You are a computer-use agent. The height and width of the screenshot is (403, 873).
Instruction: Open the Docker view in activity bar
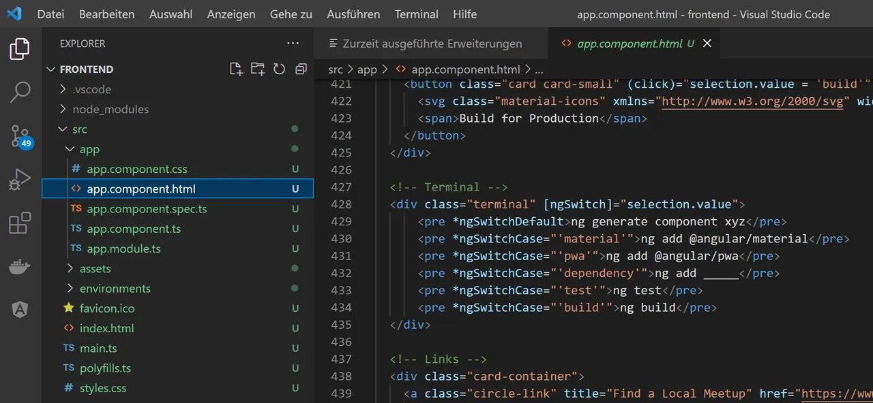coord(20,267)
